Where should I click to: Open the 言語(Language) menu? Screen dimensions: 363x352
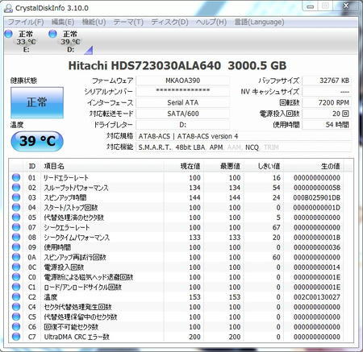259,22
